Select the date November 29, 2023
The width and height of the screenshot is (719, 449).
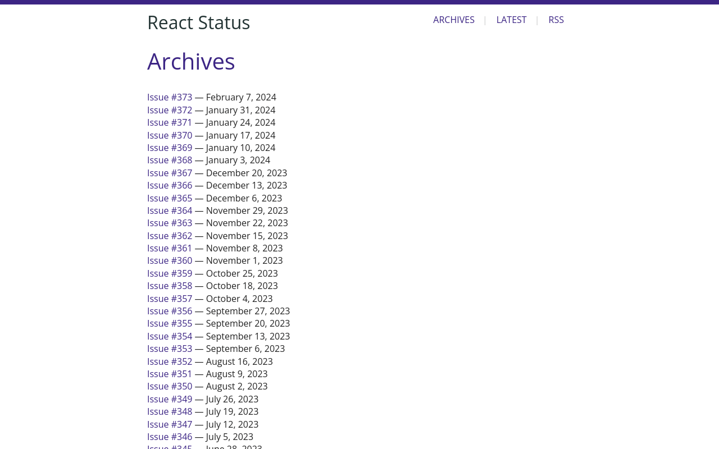click(247, 210)
